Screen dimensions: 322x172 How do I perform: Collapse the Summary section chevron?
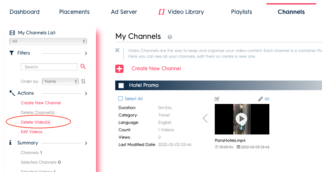tap(86, 143)
